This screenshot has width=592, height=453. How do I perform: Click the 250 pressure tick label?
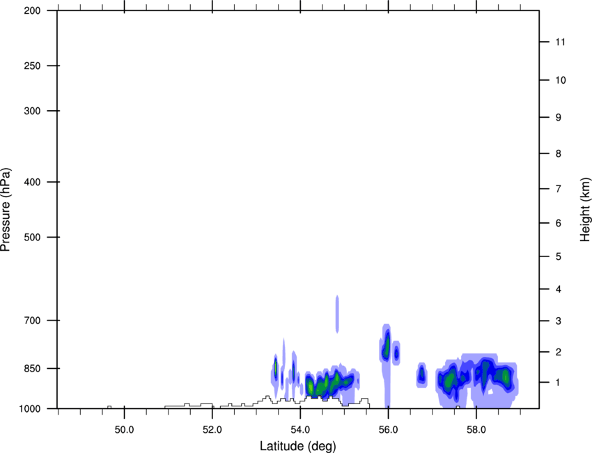click(32, 66)
